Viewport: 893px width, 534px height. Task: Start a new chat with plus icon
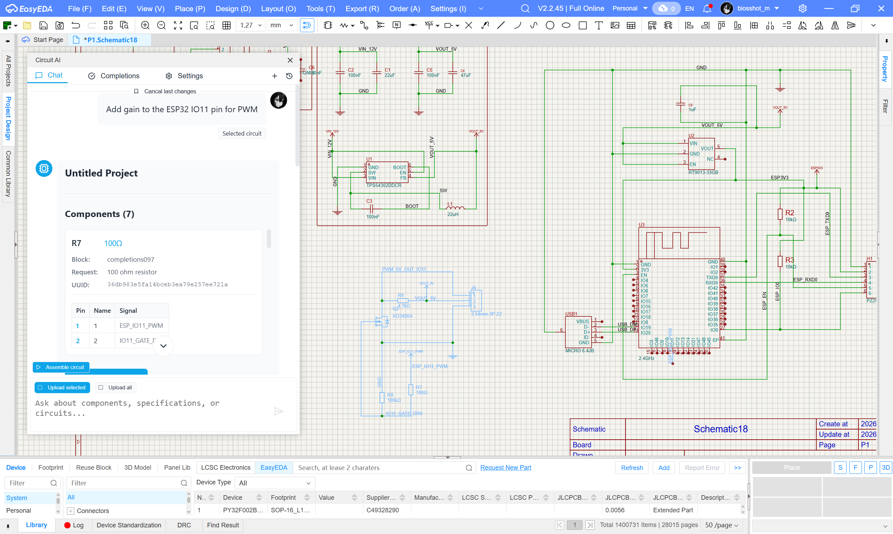[274, 76]
